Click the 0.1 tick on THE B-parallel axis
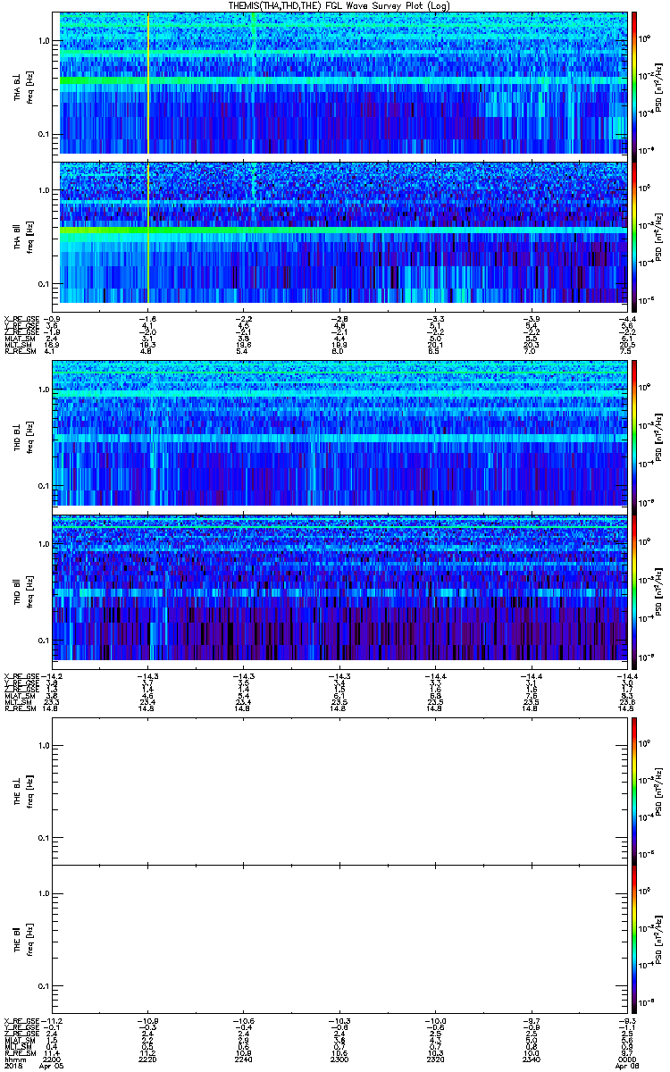The height and width of the screenshot is (1072, 670). pyautogui.click(x=45, y=985)
